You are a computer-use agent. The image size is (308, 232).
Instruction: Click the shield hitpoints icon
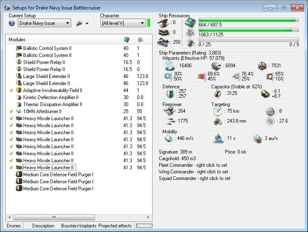coord(170,66)
